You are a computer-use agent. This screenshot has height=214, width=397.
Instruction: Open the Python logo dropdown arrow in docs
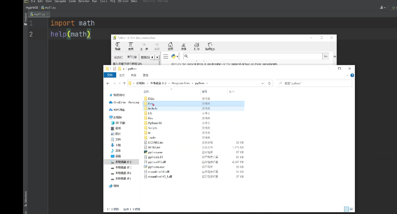(177, 56)
